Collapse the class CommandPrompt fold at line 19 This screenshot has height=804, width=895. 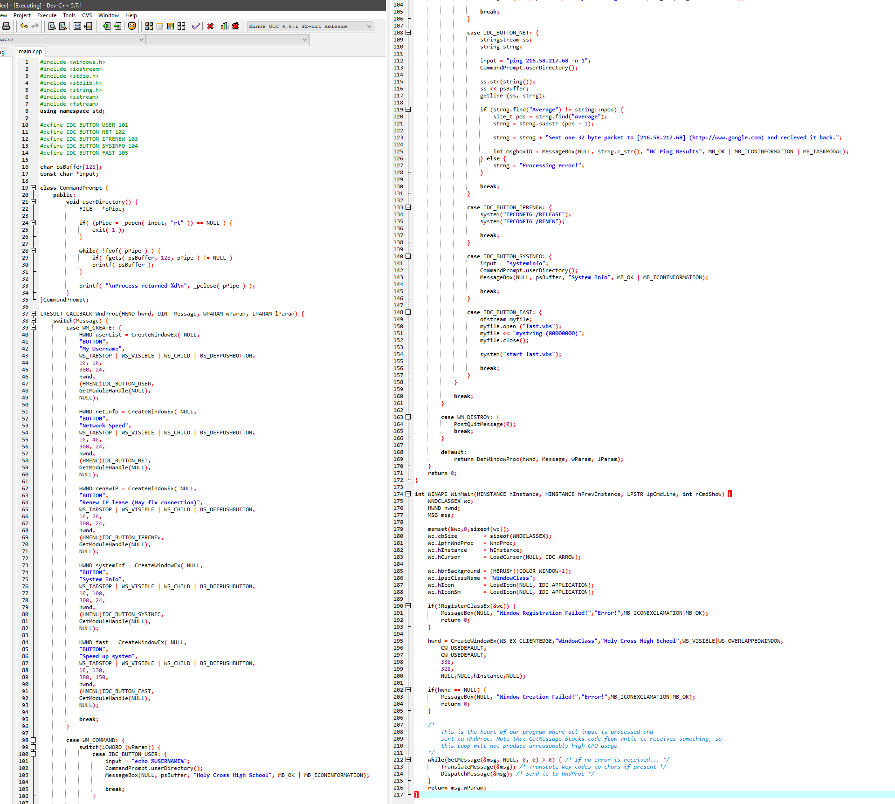click(x=34, y=188)
